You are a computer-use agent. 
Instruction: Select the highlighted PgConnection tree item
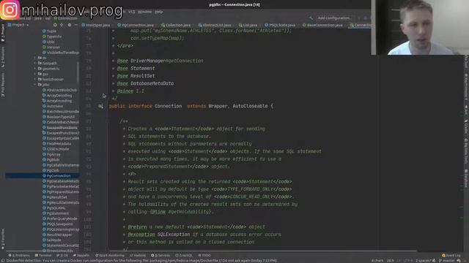point(43,175)
